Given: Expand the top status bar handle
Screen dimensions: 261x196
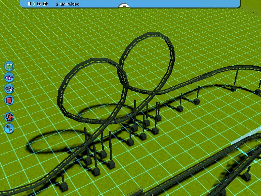Looking at the screenshot, I should pyautogui.click(x=124, y=6).
